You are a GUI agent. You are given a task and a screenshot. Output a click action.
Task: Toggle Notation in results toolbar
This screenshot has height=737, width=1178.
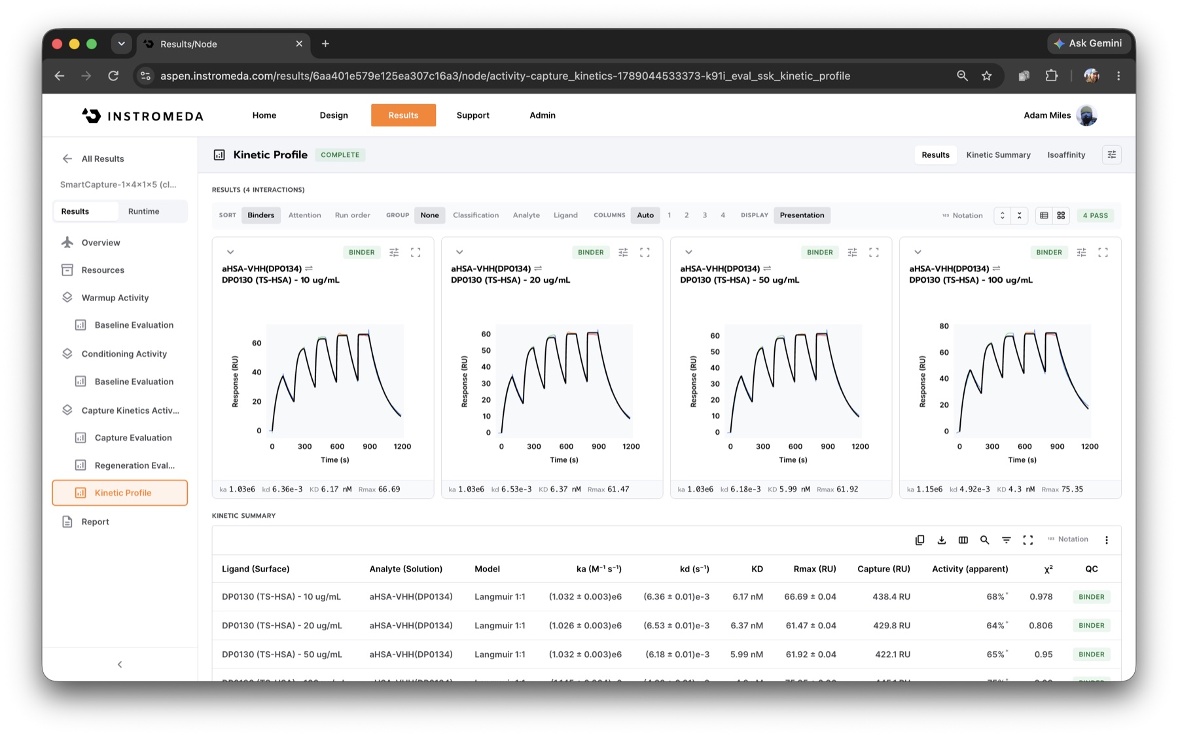click(962, 215)
